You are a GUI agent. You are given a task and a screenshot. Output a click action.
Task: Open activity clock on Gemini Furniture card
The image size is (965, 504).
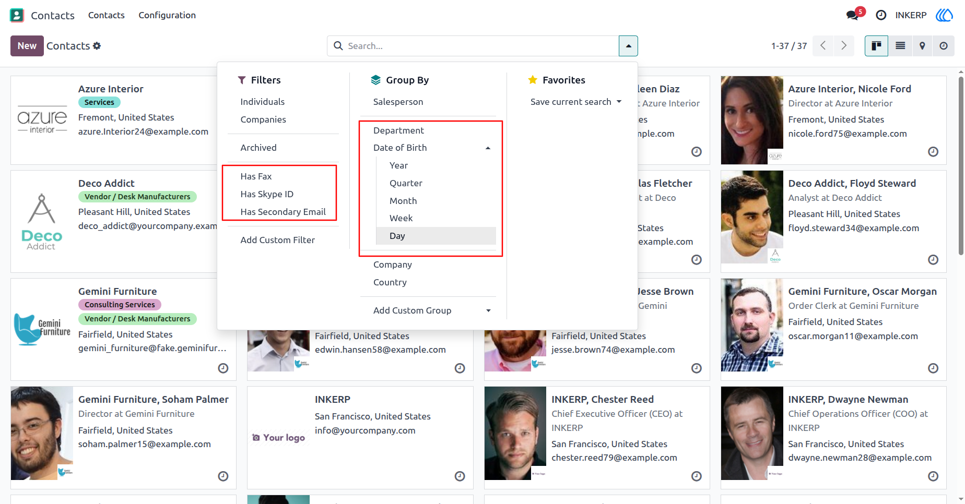pos(223,368)
